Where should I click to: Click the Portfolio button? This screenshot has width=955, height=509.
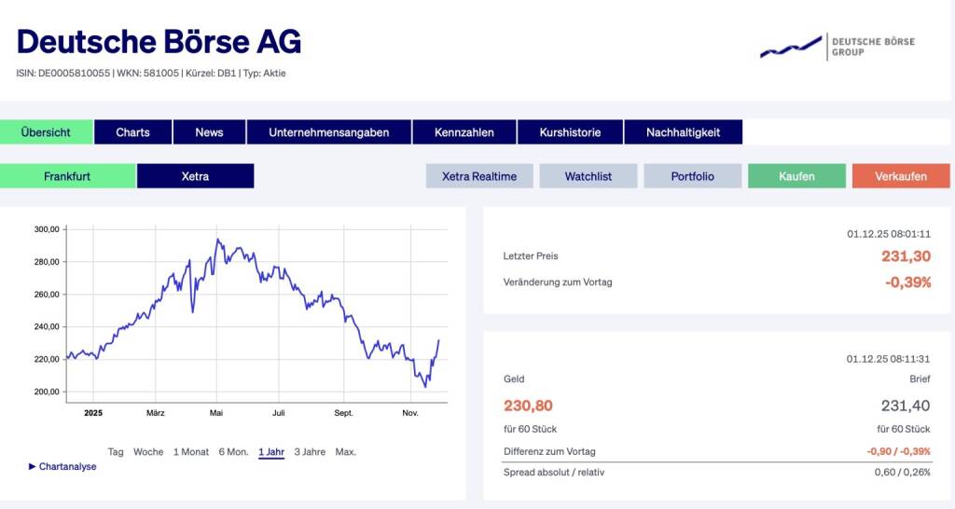tap(692, 176)
